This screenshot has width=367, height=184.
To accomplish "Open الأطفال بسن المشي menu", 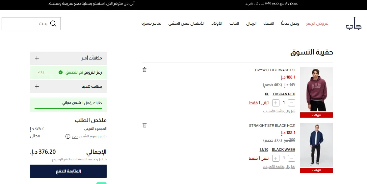I will point(186,23).
